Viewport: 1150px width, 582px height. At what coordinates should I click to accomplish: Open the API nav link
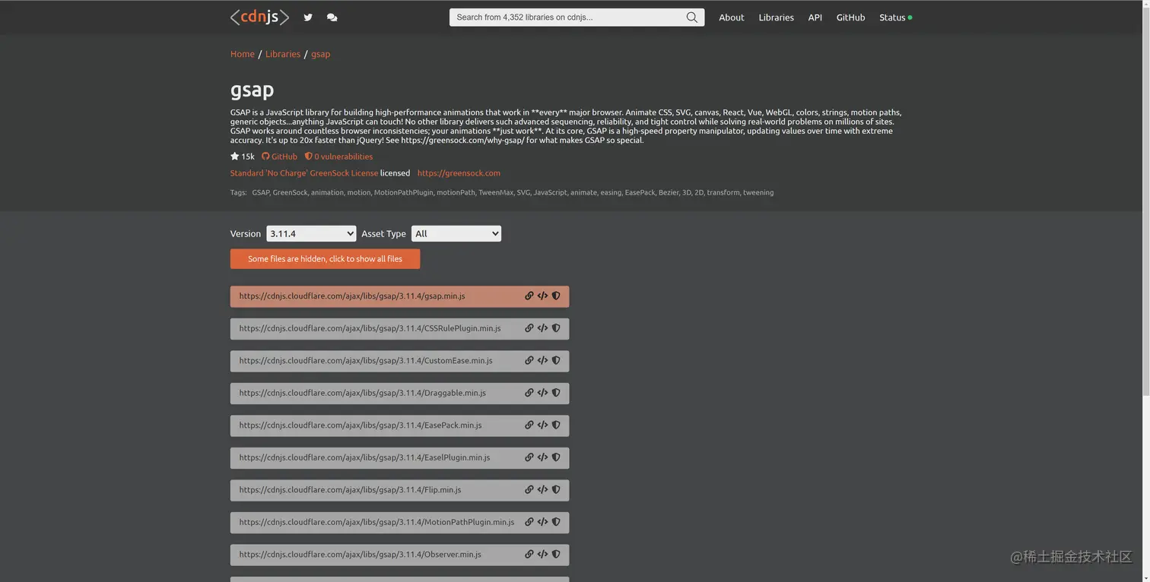tap(815, 17)
